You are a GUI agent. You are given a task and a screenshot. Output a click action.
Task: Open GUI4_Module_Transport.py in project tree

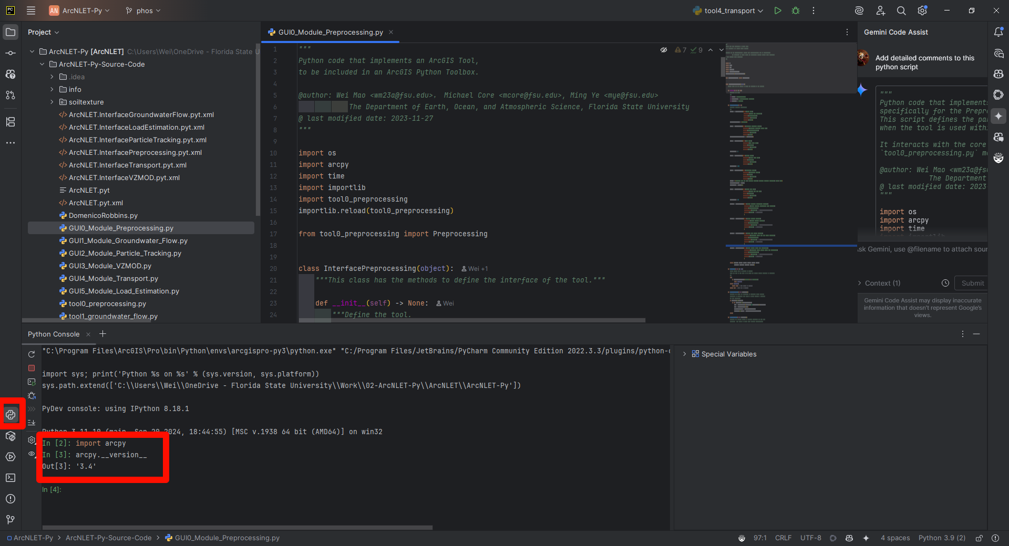point(113,278)
